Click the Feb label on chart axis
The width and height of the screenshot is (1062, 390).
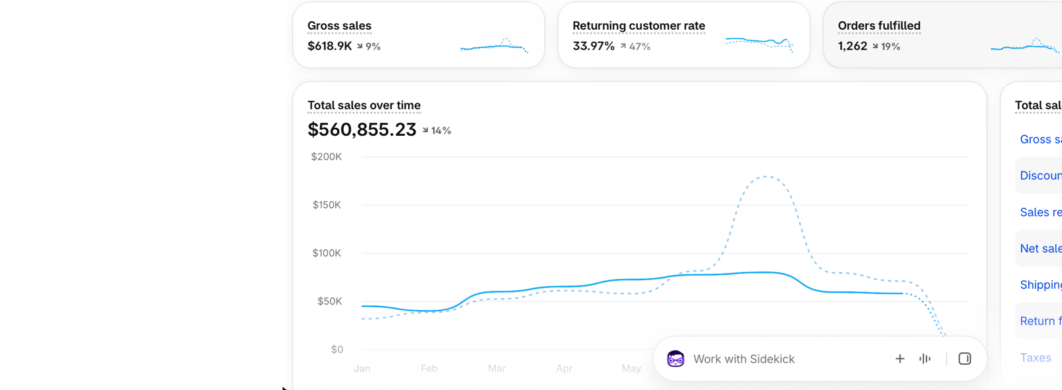click(x=429, y=368)
